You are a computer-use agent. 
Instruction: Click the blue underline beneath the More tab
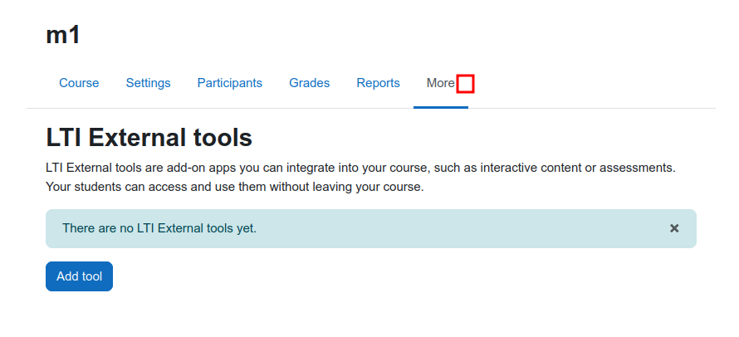(x=441, y=107)
